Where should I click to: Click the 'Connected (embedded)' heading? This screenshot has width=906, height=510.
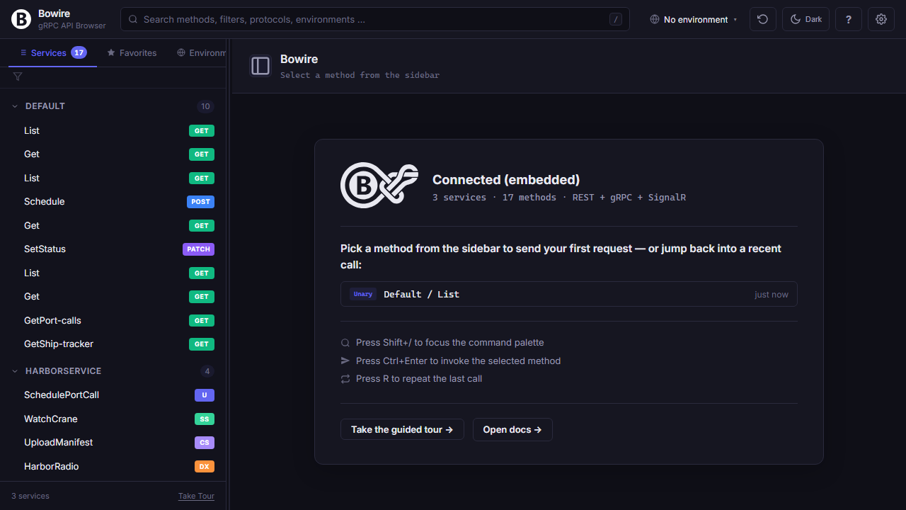point(506,180)
